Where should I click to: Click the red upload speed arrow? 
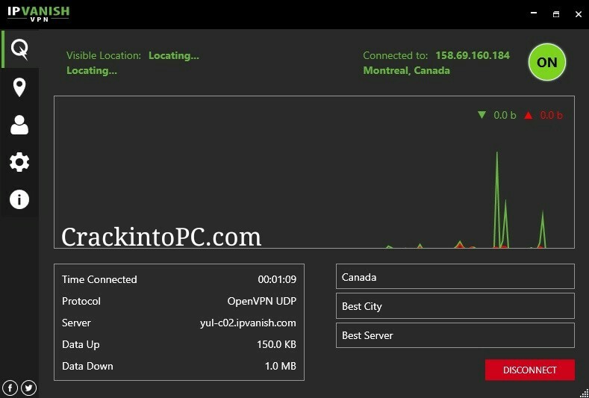pos(529,115)
